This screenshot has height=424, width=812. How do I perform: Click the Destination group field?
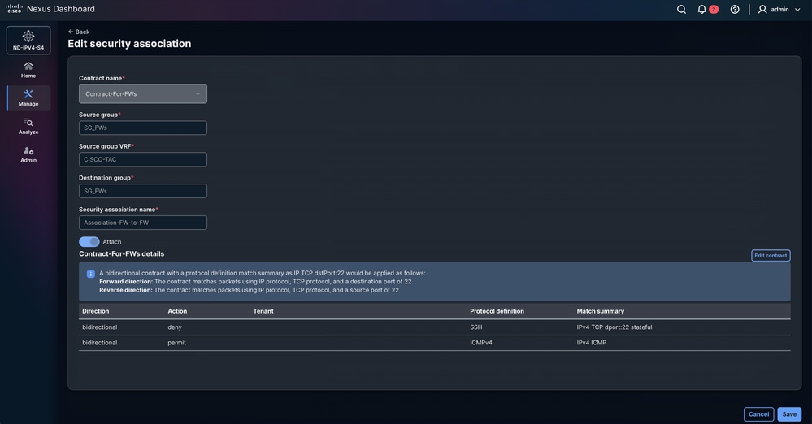pyautogui.click(x=143, y=191)
